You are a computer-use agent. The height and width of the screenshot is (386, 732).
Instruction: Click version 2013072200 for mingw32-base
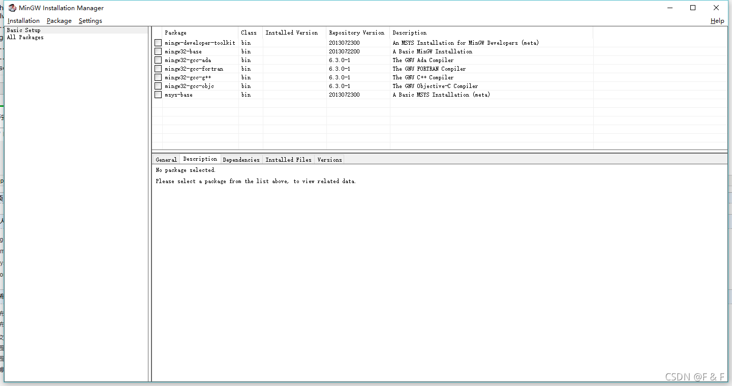pyautogui.click(x=344, y=51)
